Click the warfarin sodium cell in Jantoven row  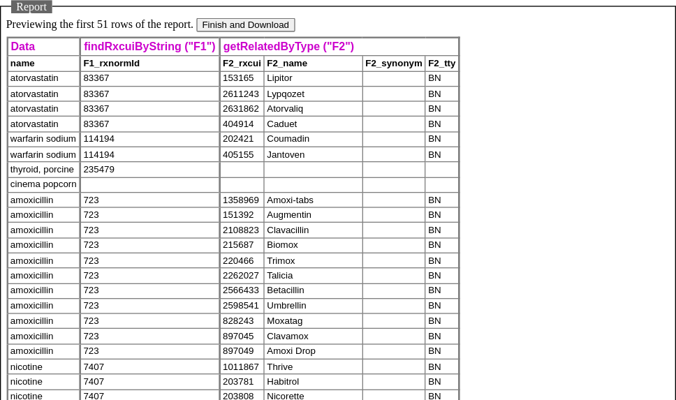click(x=43, y=155)
